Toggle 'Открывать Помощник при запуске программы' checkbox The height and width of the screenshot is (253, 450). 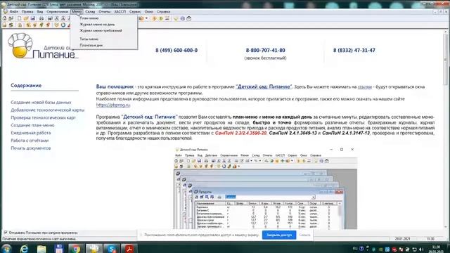(6, 233)
